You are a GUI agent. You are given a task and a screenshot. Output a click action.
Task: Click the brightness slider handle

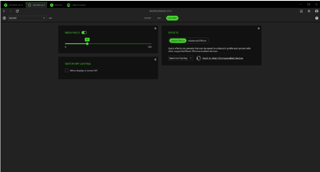[x=87, y=44]
